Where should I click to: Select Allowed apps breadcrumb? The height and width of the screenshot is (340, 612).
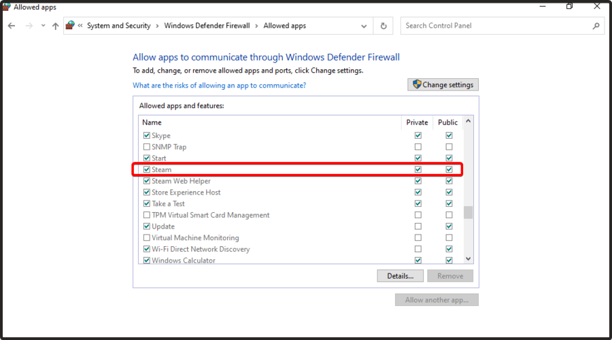click(284, 26)
